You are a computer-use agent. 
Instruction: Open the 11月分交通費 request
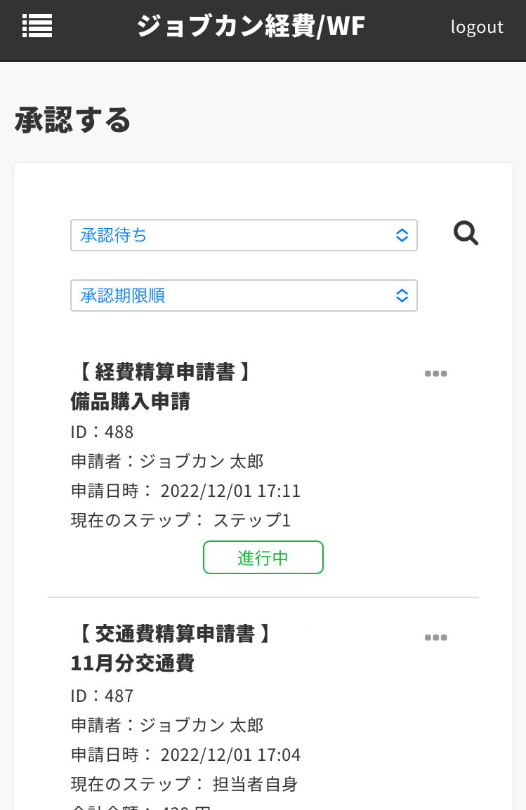tap(133, 663)
